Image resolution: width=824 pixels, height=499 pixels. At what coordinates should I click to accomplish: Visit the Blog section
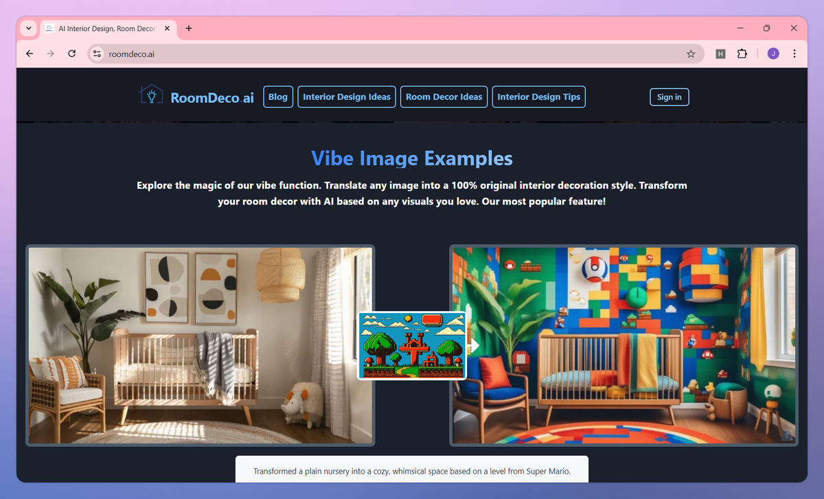pos(277,97)
